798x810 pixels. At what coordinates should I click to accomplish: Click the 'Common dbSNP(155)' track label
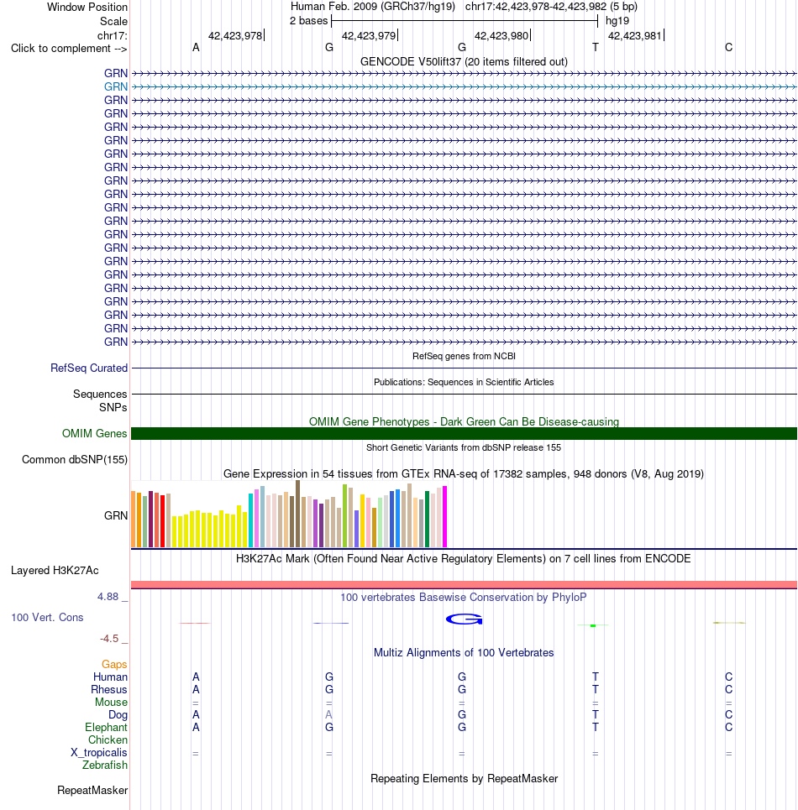coord(75,460)
